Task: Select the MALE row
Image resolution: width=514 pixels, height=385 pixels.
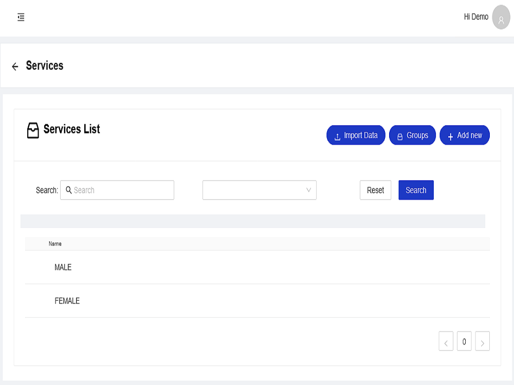Action: [x=258, y=267]
